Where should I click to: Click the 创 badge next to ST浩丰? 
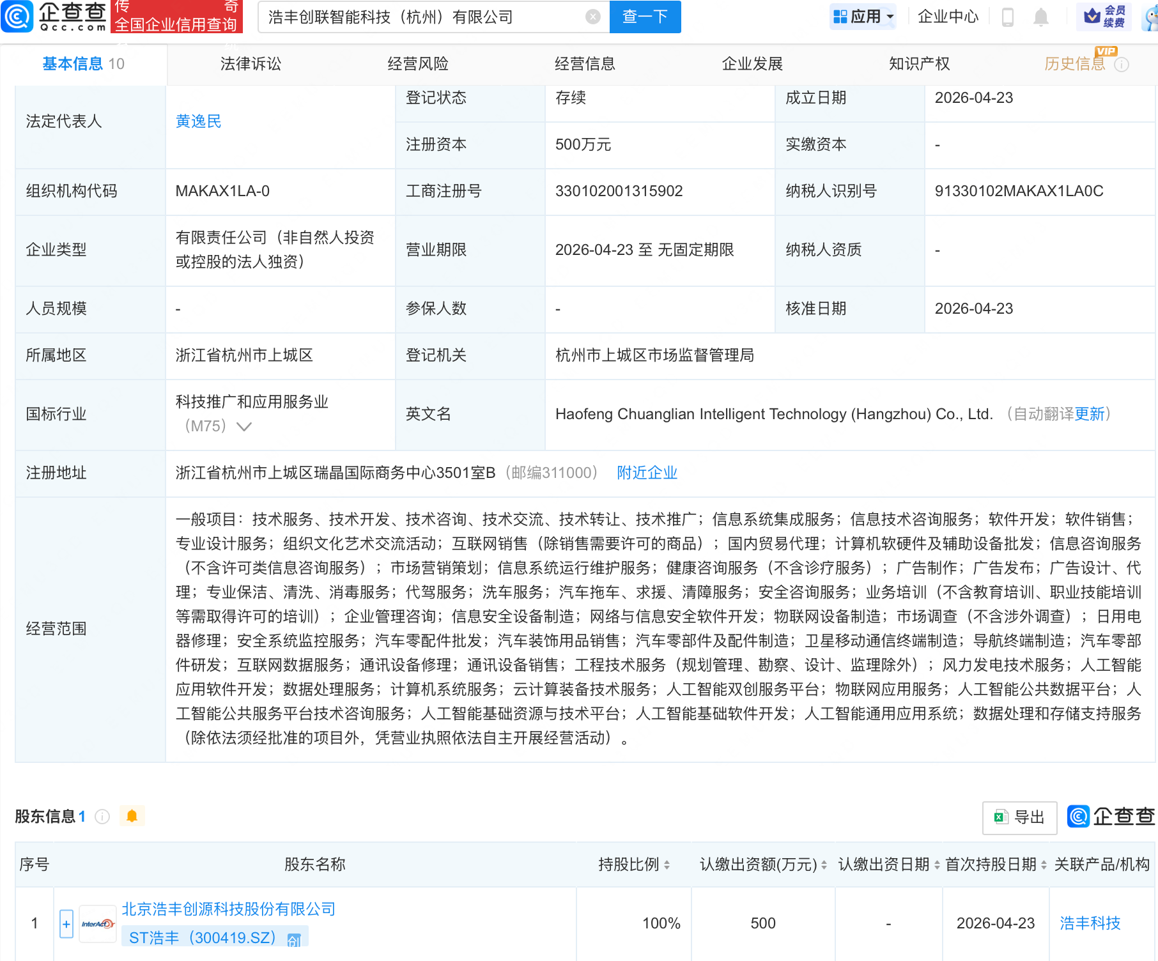[293, 939]
